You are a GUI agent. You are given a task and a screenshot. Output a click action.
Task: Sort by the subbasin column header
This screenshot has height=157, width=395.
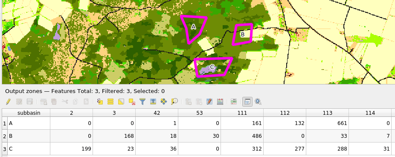[29, 113]
